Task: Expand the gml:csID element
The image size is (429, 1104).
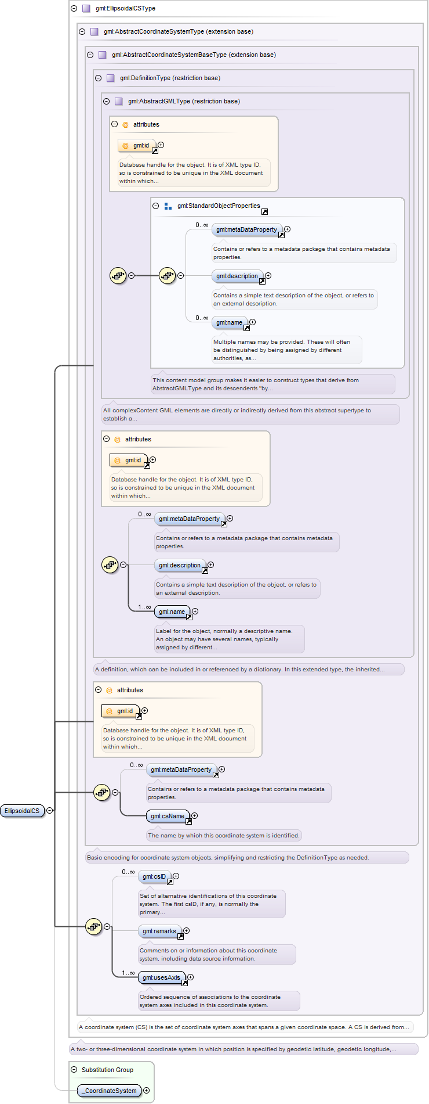Action: pos(176,876)
